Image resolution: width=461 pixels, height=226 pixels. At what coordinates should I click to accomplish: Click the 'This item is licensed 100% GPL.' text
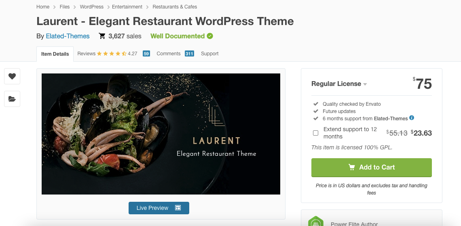click(352, 147)
